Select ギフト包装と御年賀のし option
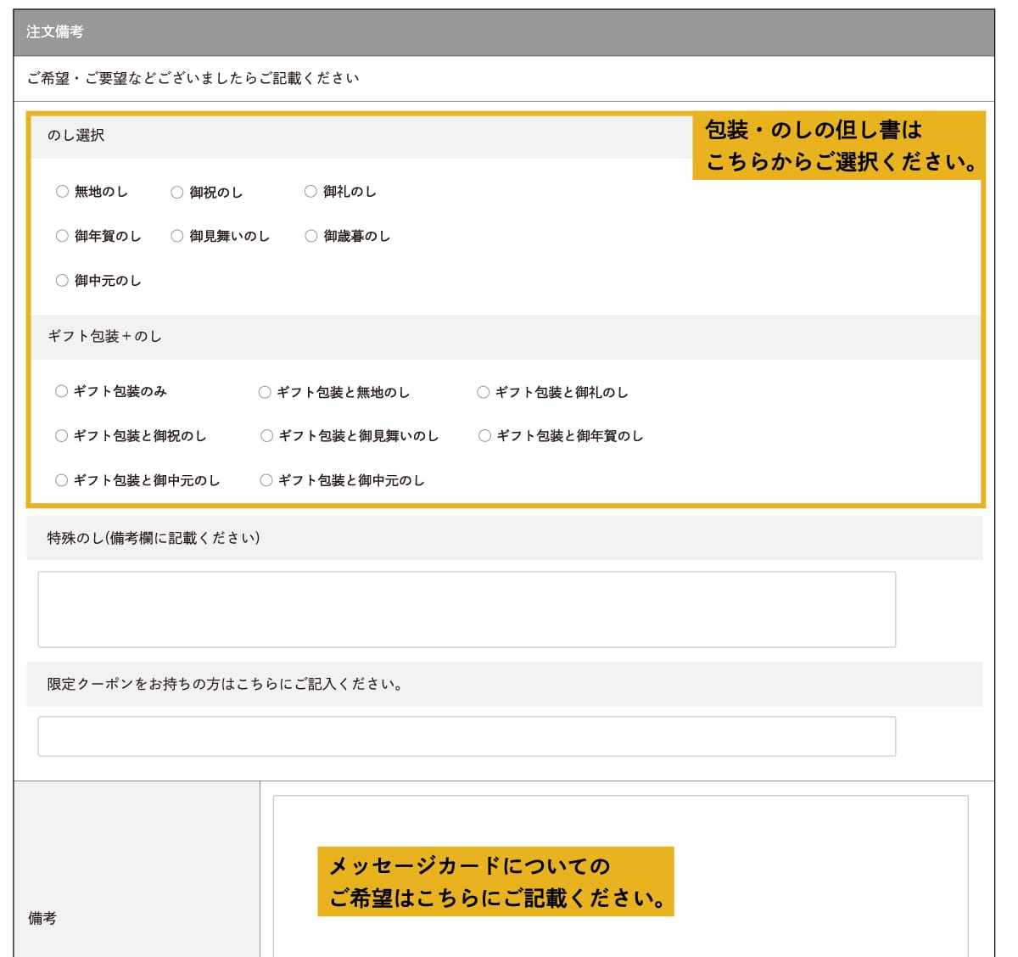The image size is (1018, 957). point(484,436)
